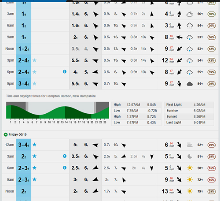Click the info icon in Friday 3am row
The width and height of the screenshot is (220, 201).
coord(65,156)
